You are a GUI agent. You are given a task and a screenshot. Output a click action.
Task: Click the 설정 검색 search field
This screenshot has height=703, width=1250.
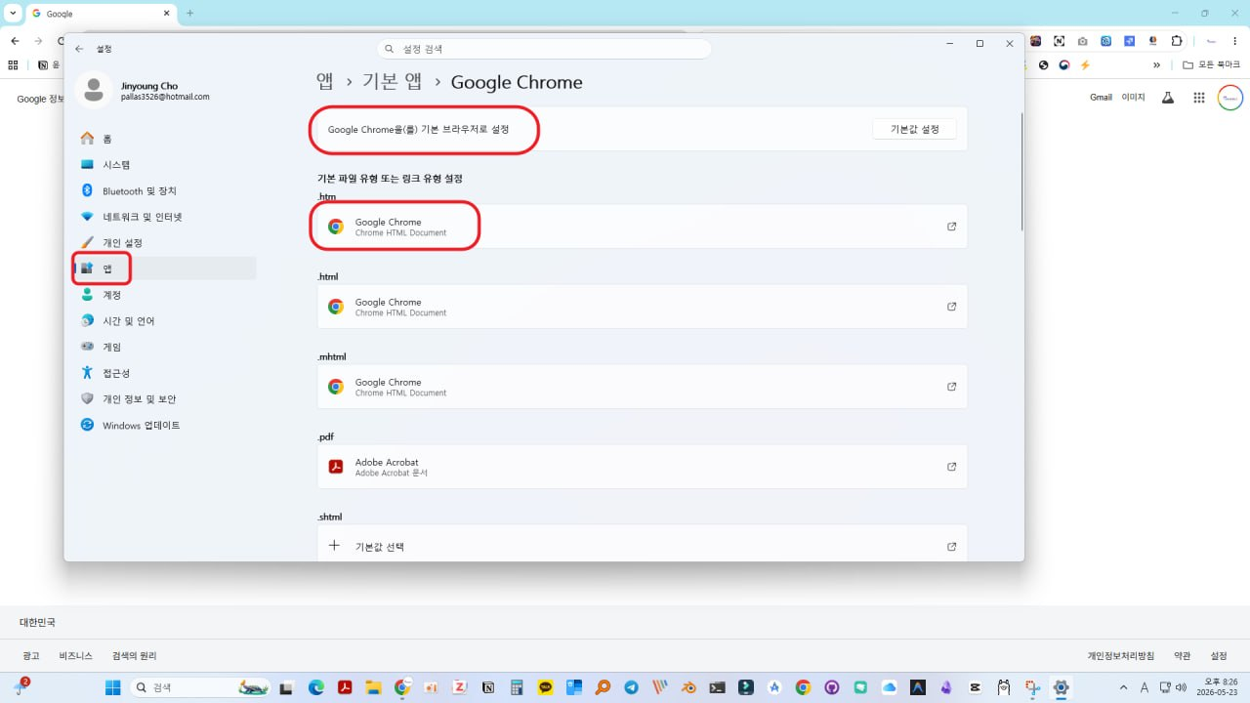click(x=544, y=48)
